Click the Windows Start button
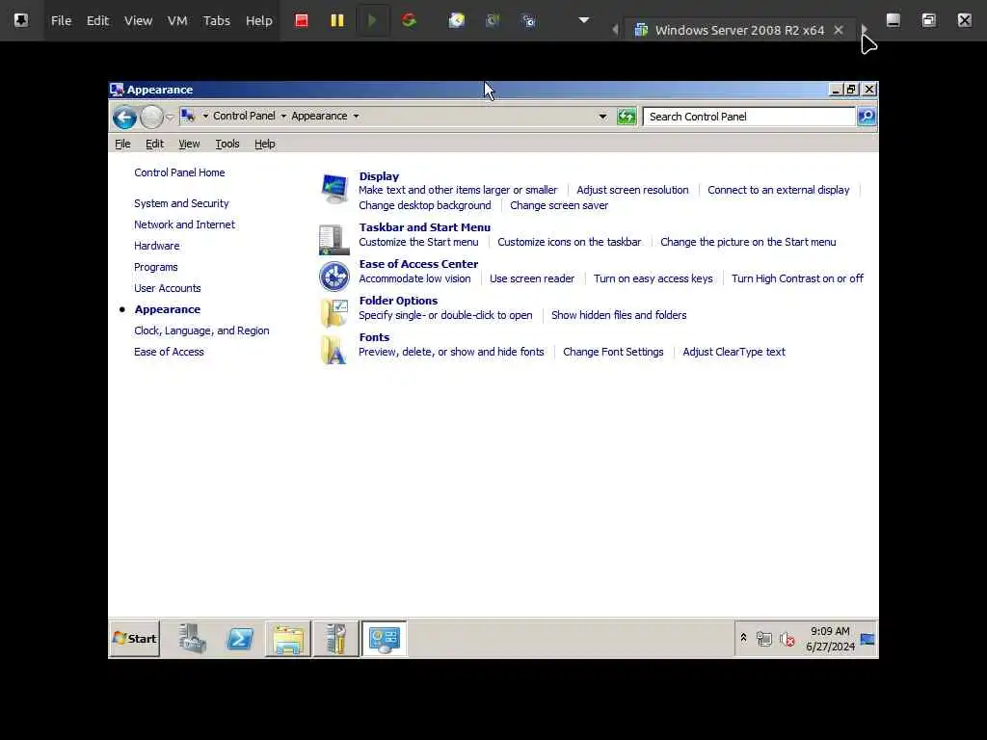 tap(135, 639)
